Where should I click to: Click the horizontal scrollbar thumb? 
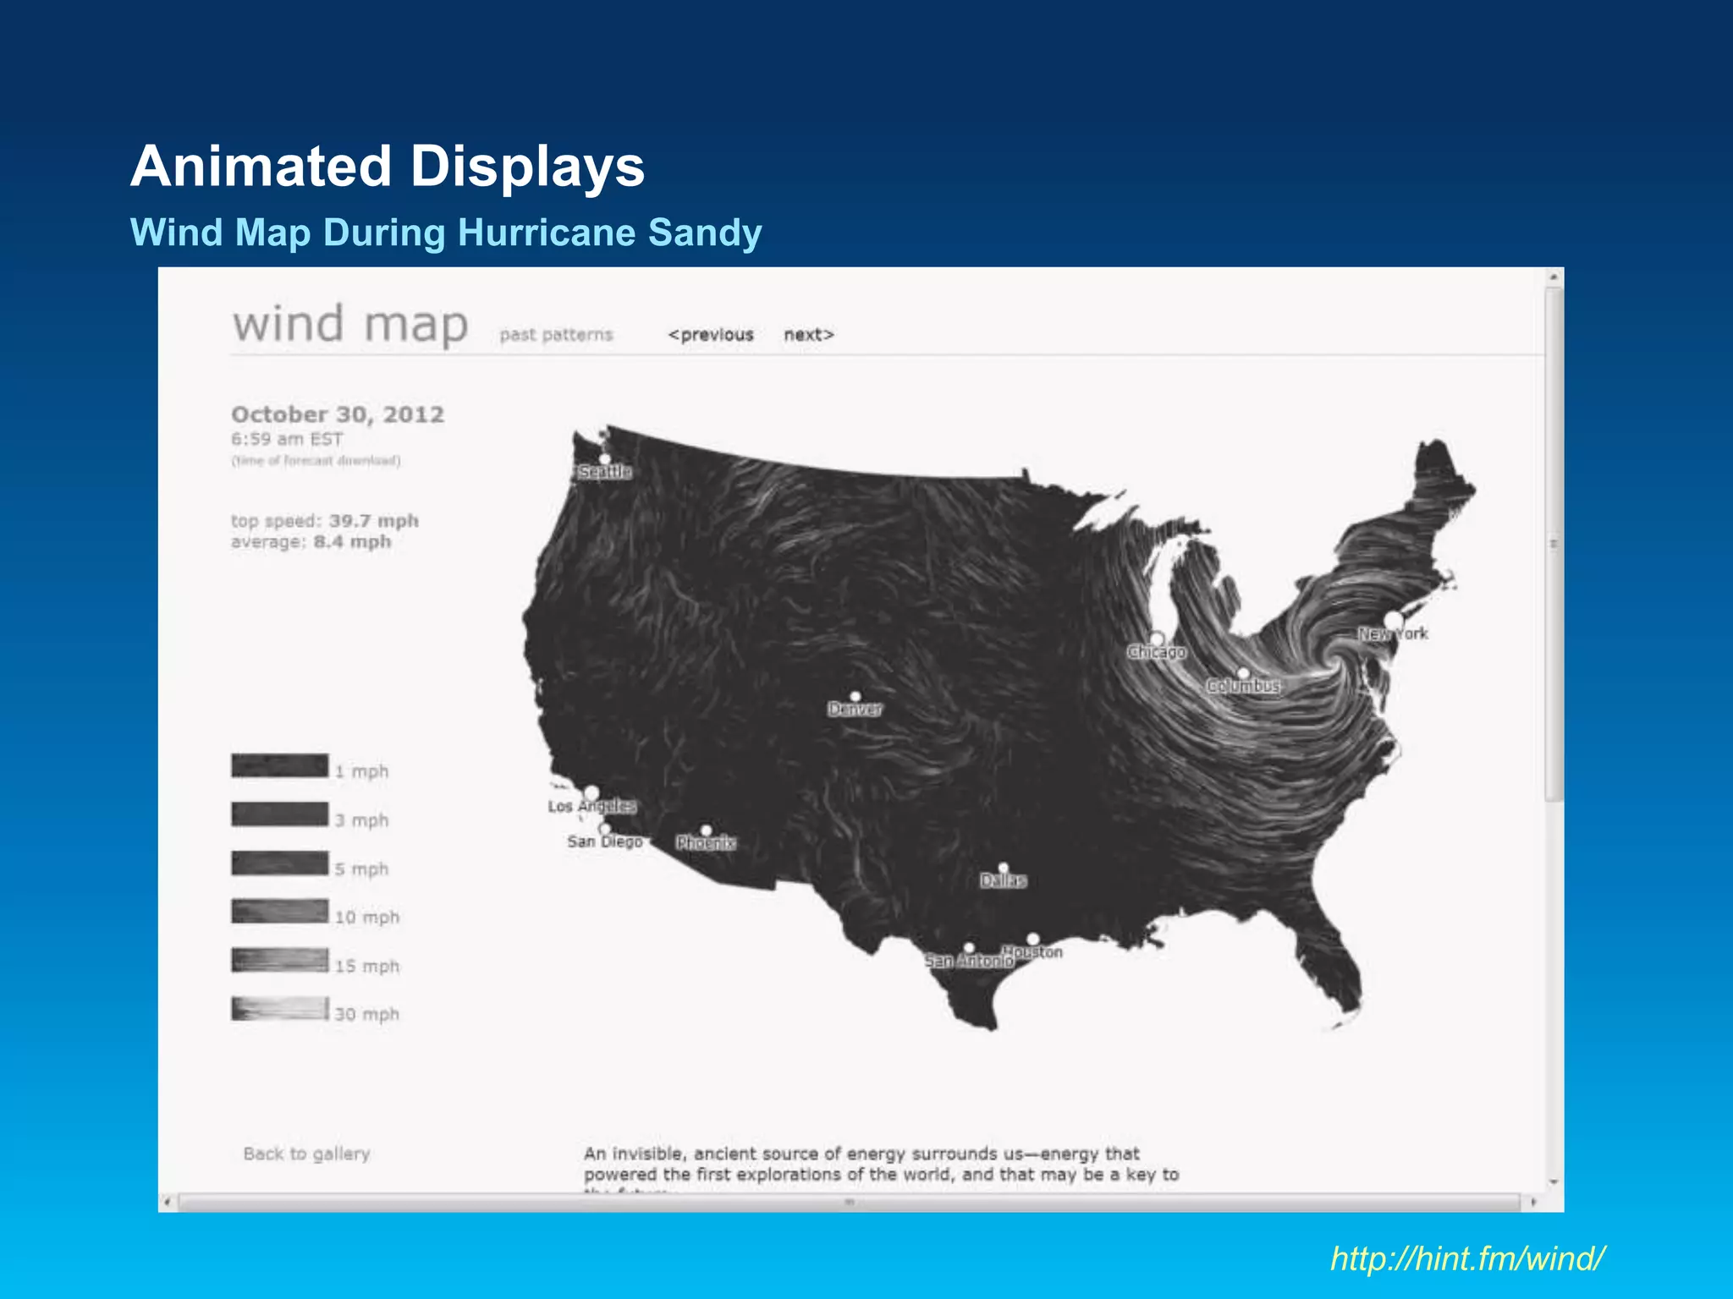(850, 1202)
